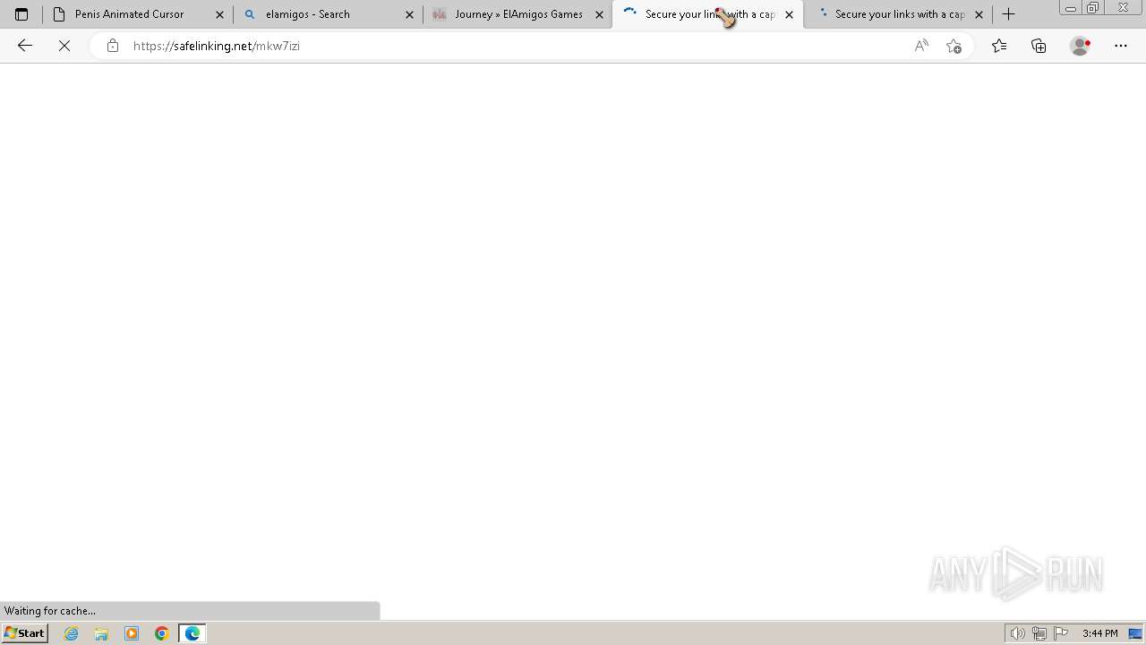The height and width of the screenshot is (645, 1146).
Task: Open network status tray icon
Action: click(1039, 633)
